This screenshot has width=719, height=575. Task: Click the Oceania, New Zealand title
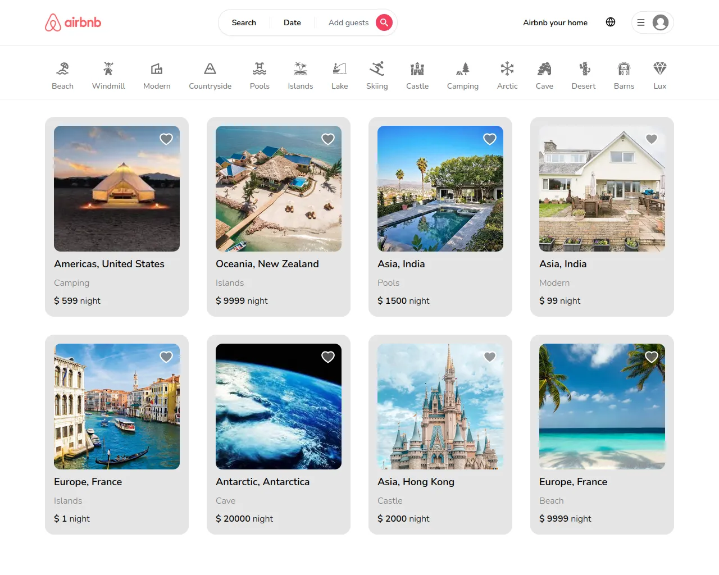(267, 264)
